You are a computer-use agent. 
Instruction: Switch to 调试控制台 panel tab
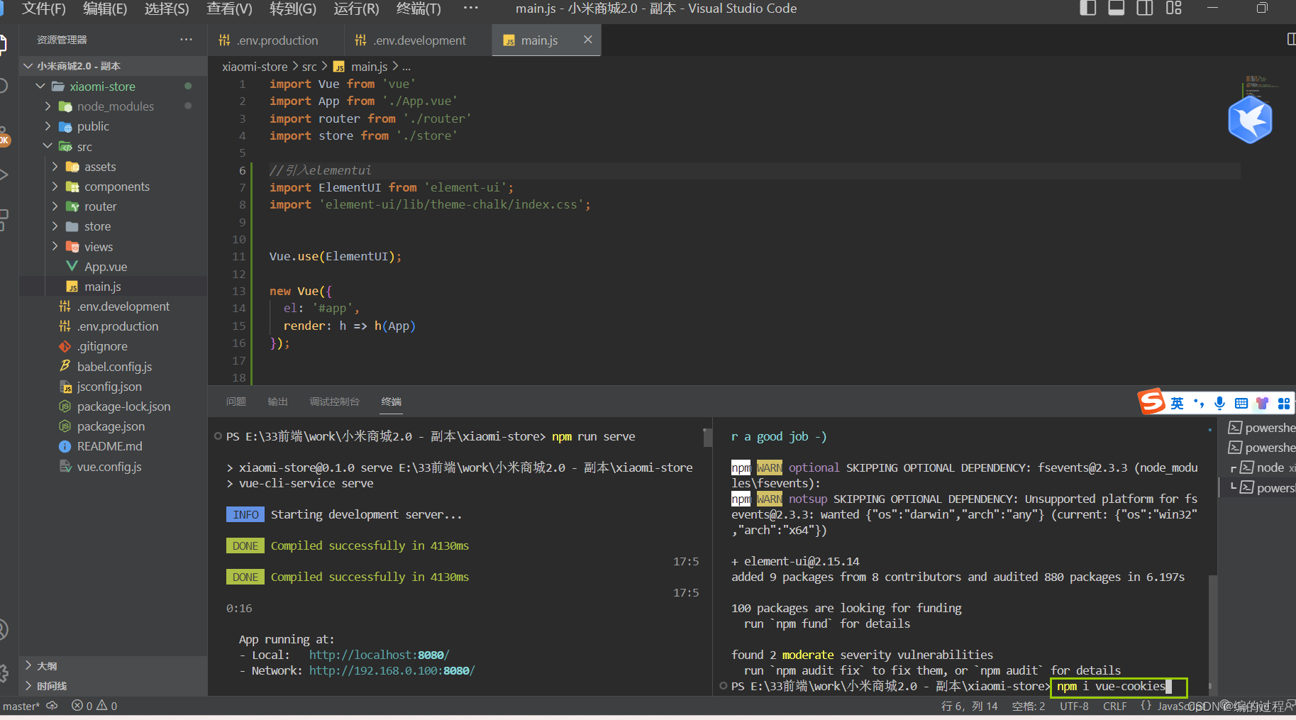(x=334, y=401)
